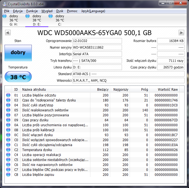
Task: Click status circle for attribute C5
Action: click(8, 160)
